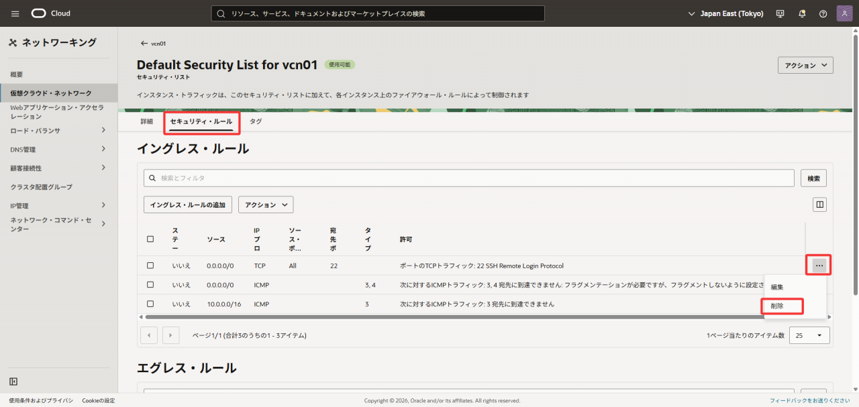This screenshot has width=859, height=407.
Task: Open 使用条件およびプライバシ link
Action: [41, 400]
